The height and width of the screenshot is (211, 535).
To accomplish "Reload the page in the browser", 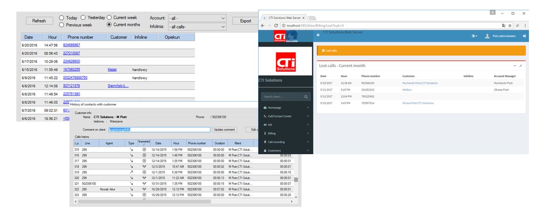I will tap(276, 26).
